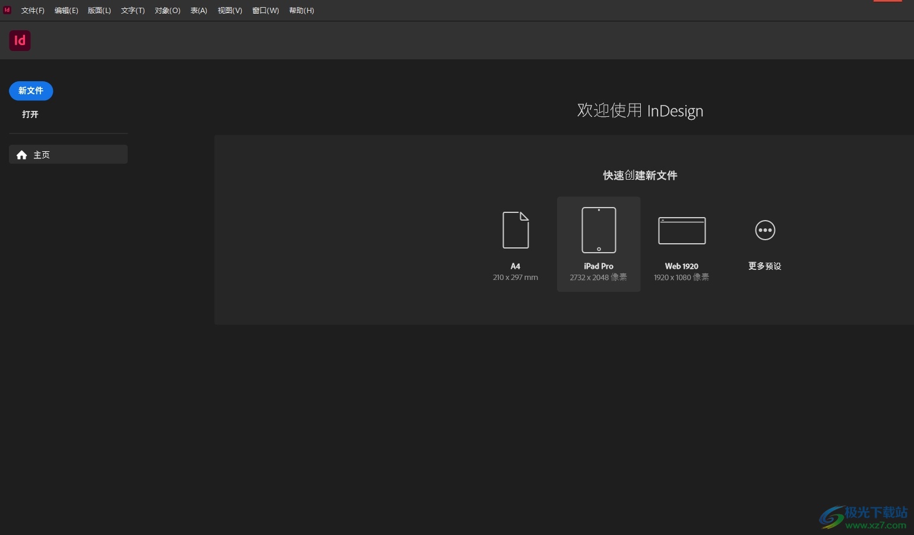Select the A4 document preset icon
This screenshot has height=535, width=914.
[515, 230]
